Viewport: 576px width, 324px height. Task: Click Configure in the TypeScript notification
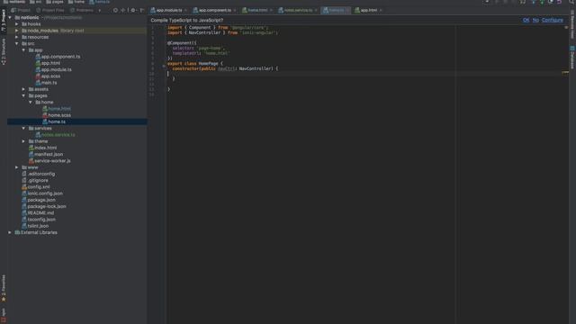(x=552, y=20)
